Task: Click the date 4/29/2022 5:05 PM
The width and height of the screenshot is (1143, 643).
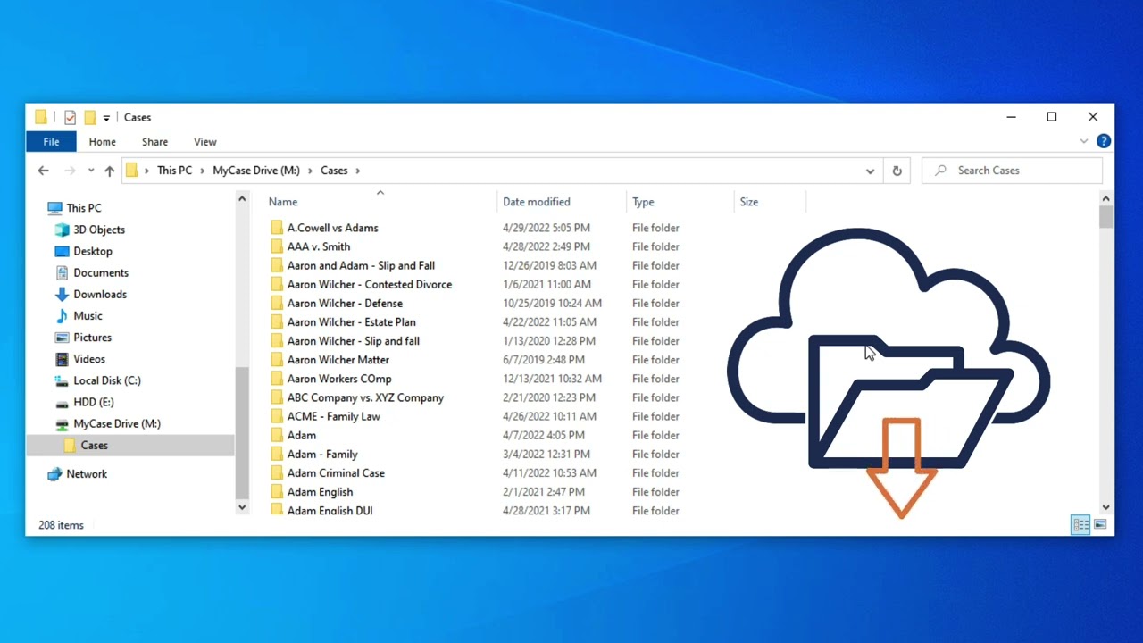Action: click(x=546, y=228)
